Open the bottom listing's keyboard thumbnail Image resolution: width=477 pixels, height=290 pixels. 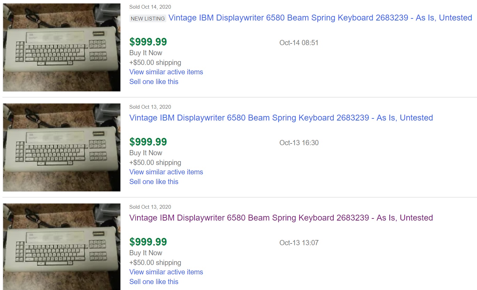coord(62,247)
